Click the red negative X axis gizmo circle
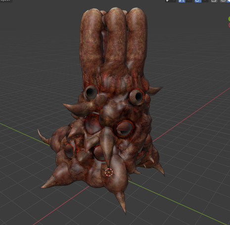 coord(229,25)
